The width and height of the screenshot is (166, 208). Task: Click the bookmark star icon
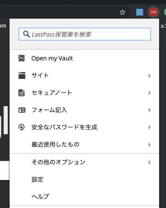click(123, 12)
